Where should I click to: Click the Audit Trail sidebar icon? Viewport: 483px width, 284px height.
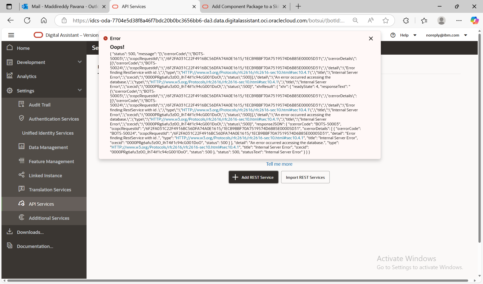click(x=21, y=104)
